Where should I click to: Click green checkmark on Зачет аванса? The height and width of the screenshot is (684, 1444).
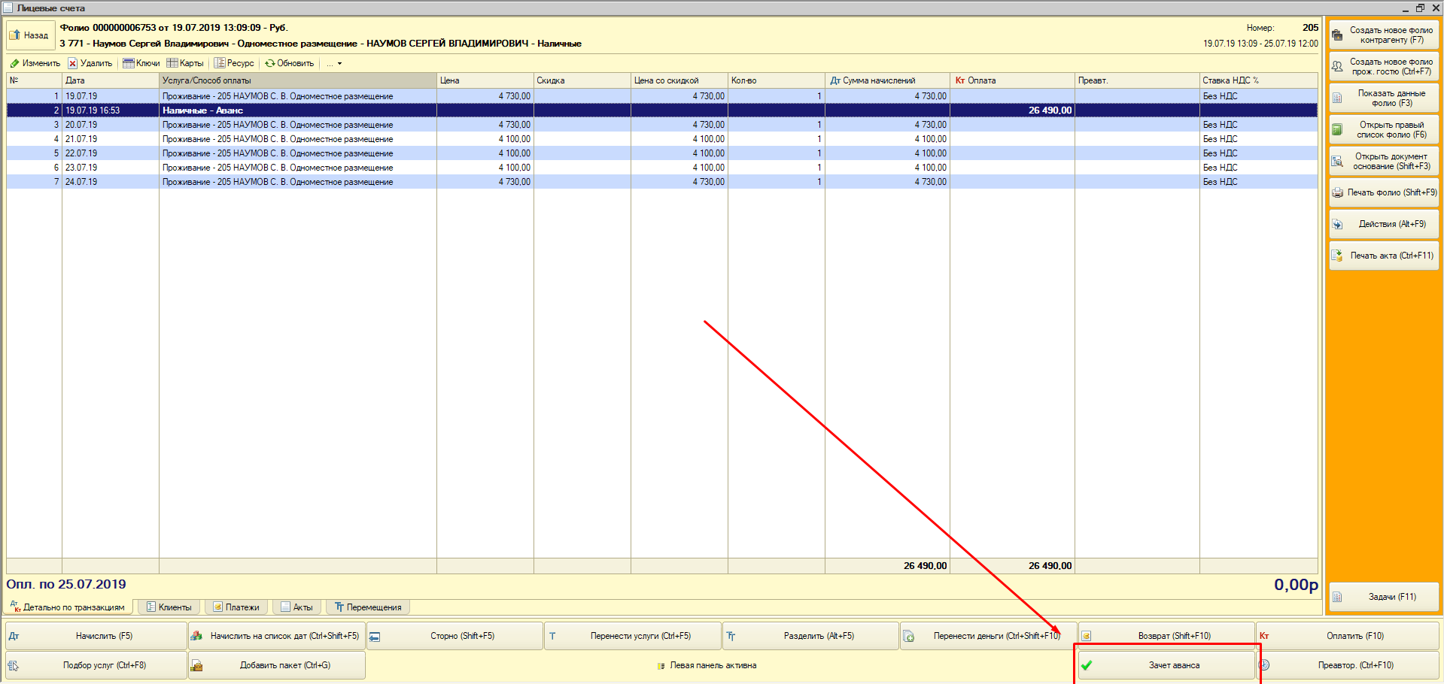1087,665
